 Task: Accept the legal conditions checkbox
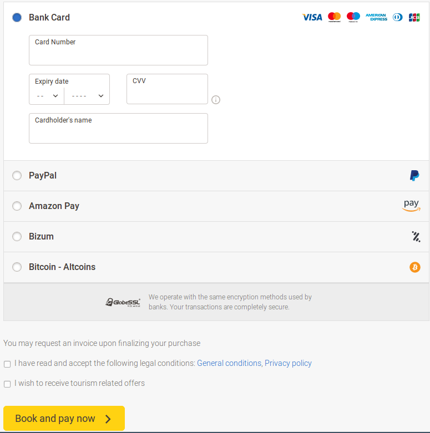pyautogui.click(x=7, y=364)
